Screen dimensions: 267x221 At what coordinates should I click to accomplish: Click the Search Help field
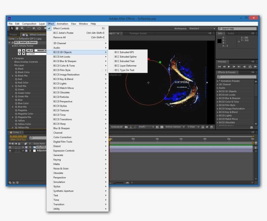(x=237, y=29)
